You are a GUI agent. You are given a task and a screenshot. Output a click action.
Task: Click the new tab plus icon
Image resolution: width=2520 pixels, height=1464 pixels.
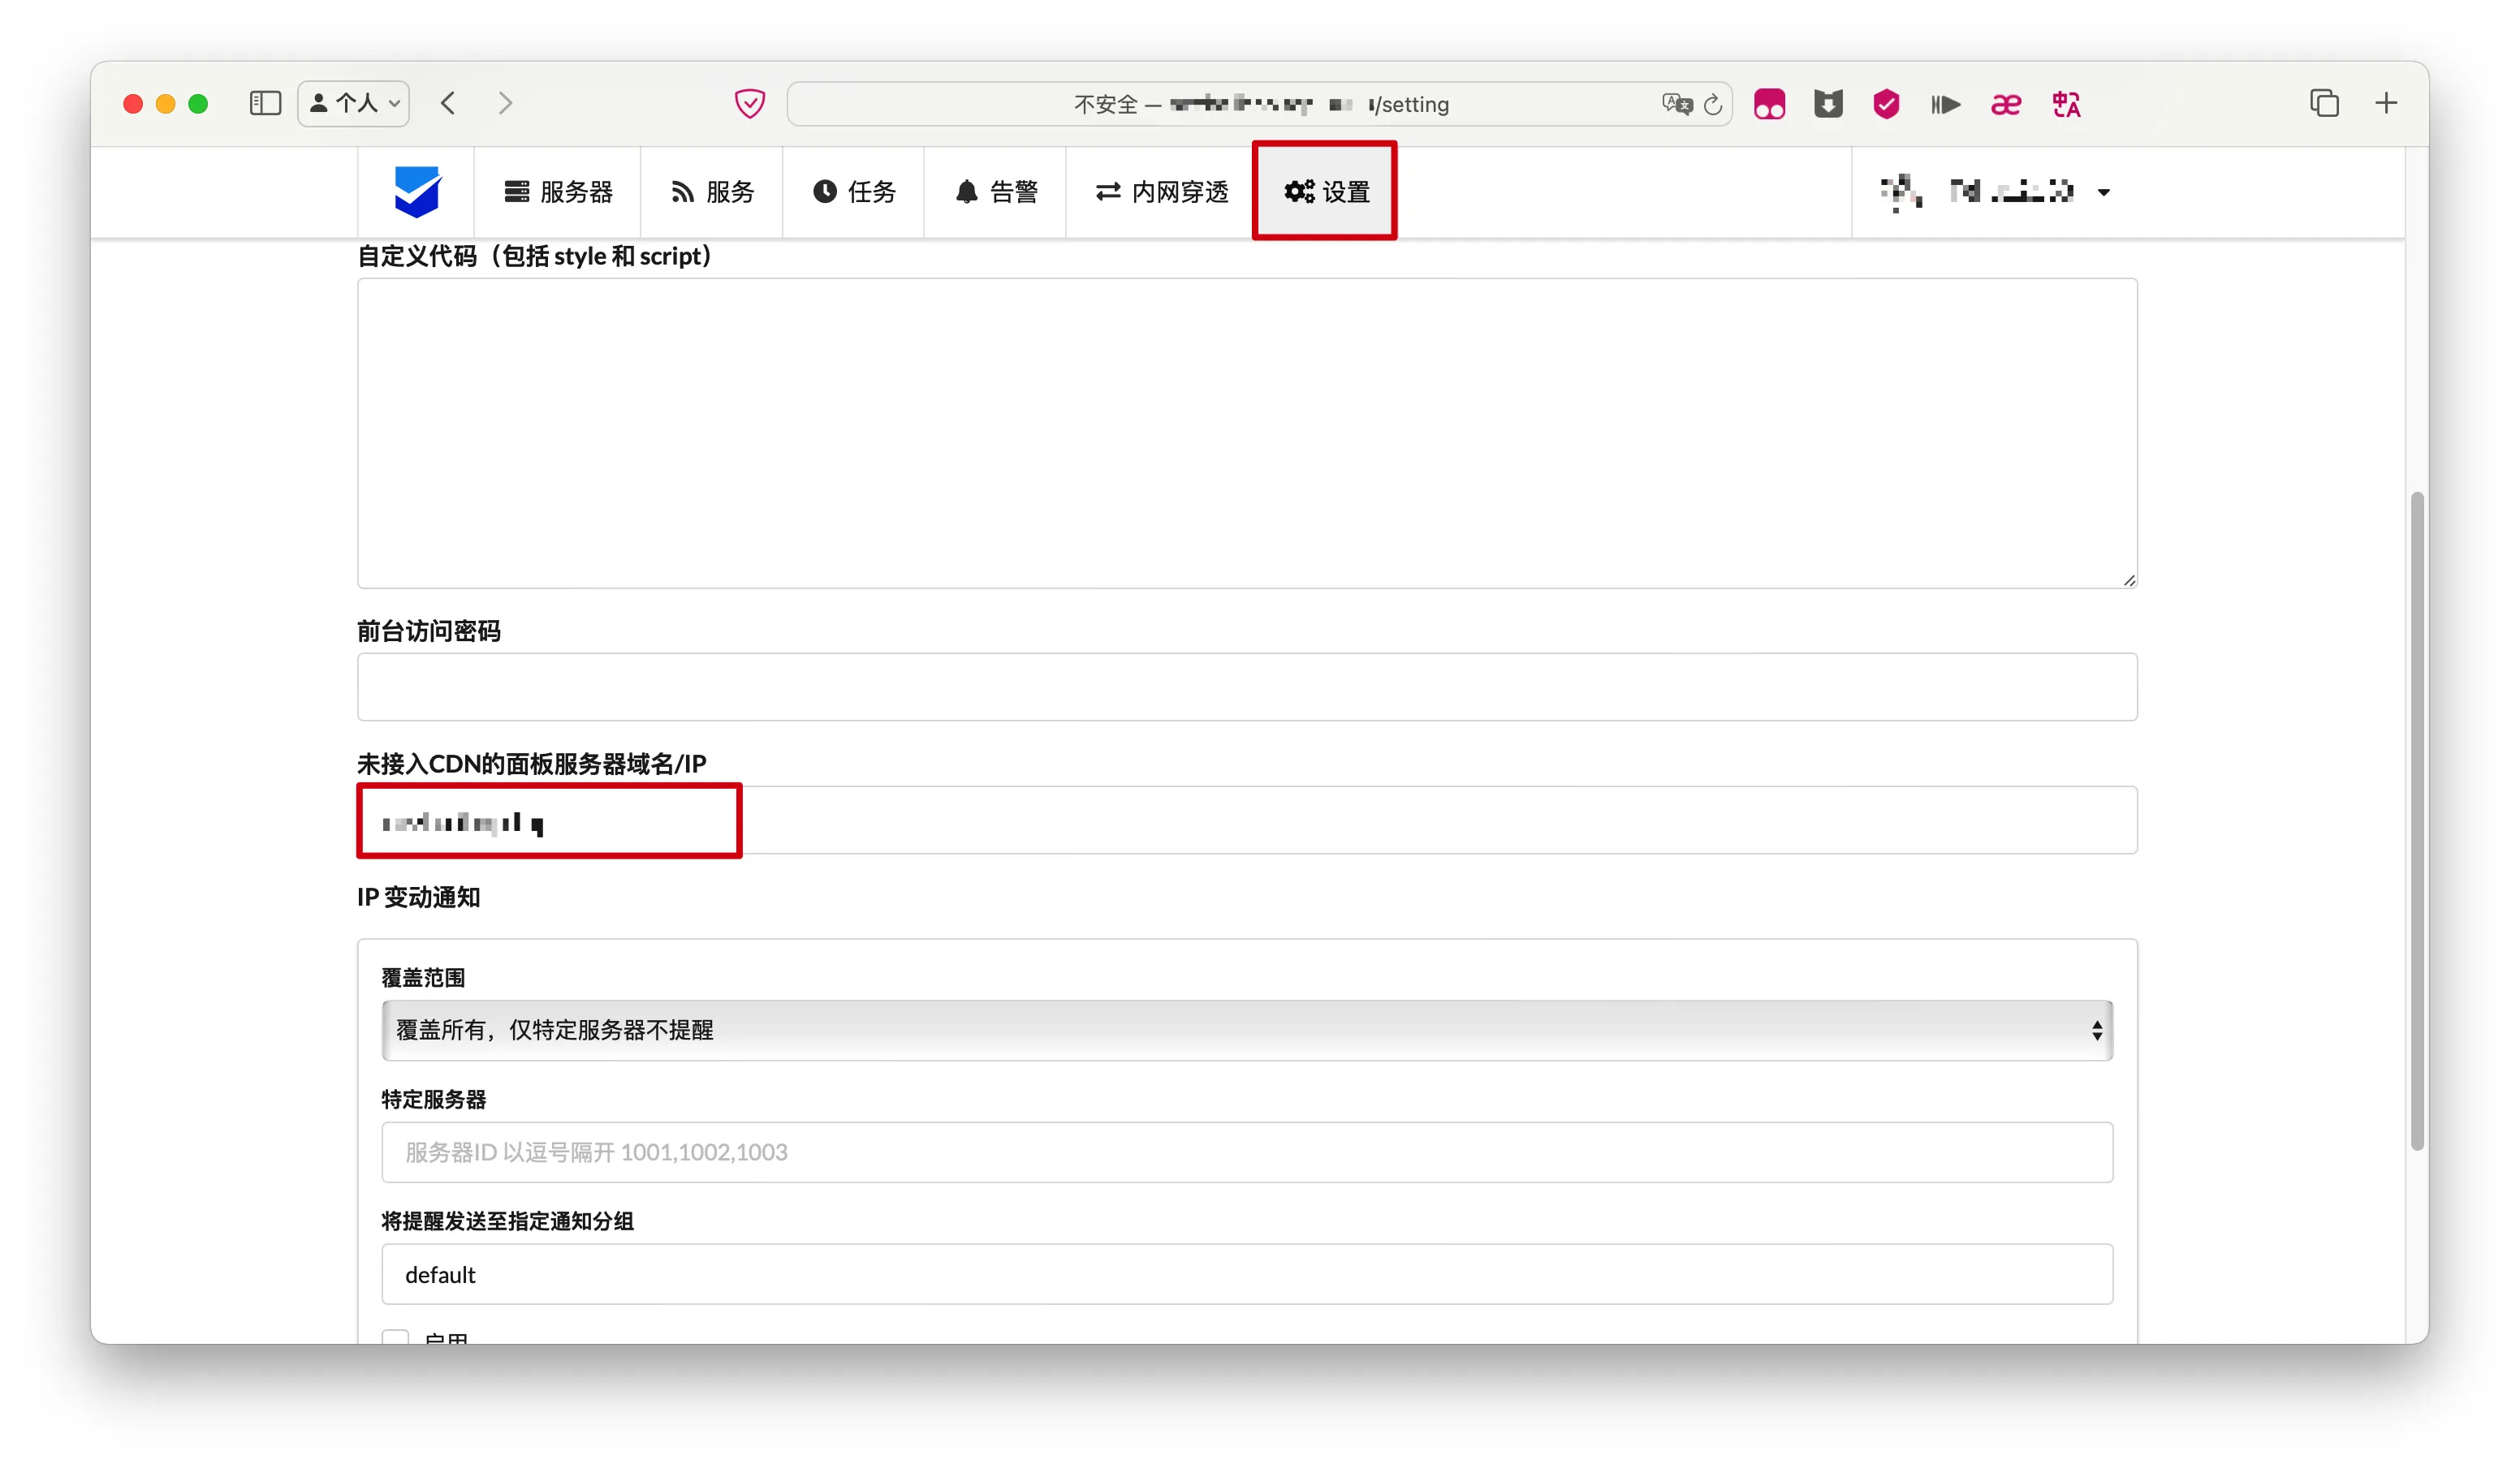tap(2386, 103)
